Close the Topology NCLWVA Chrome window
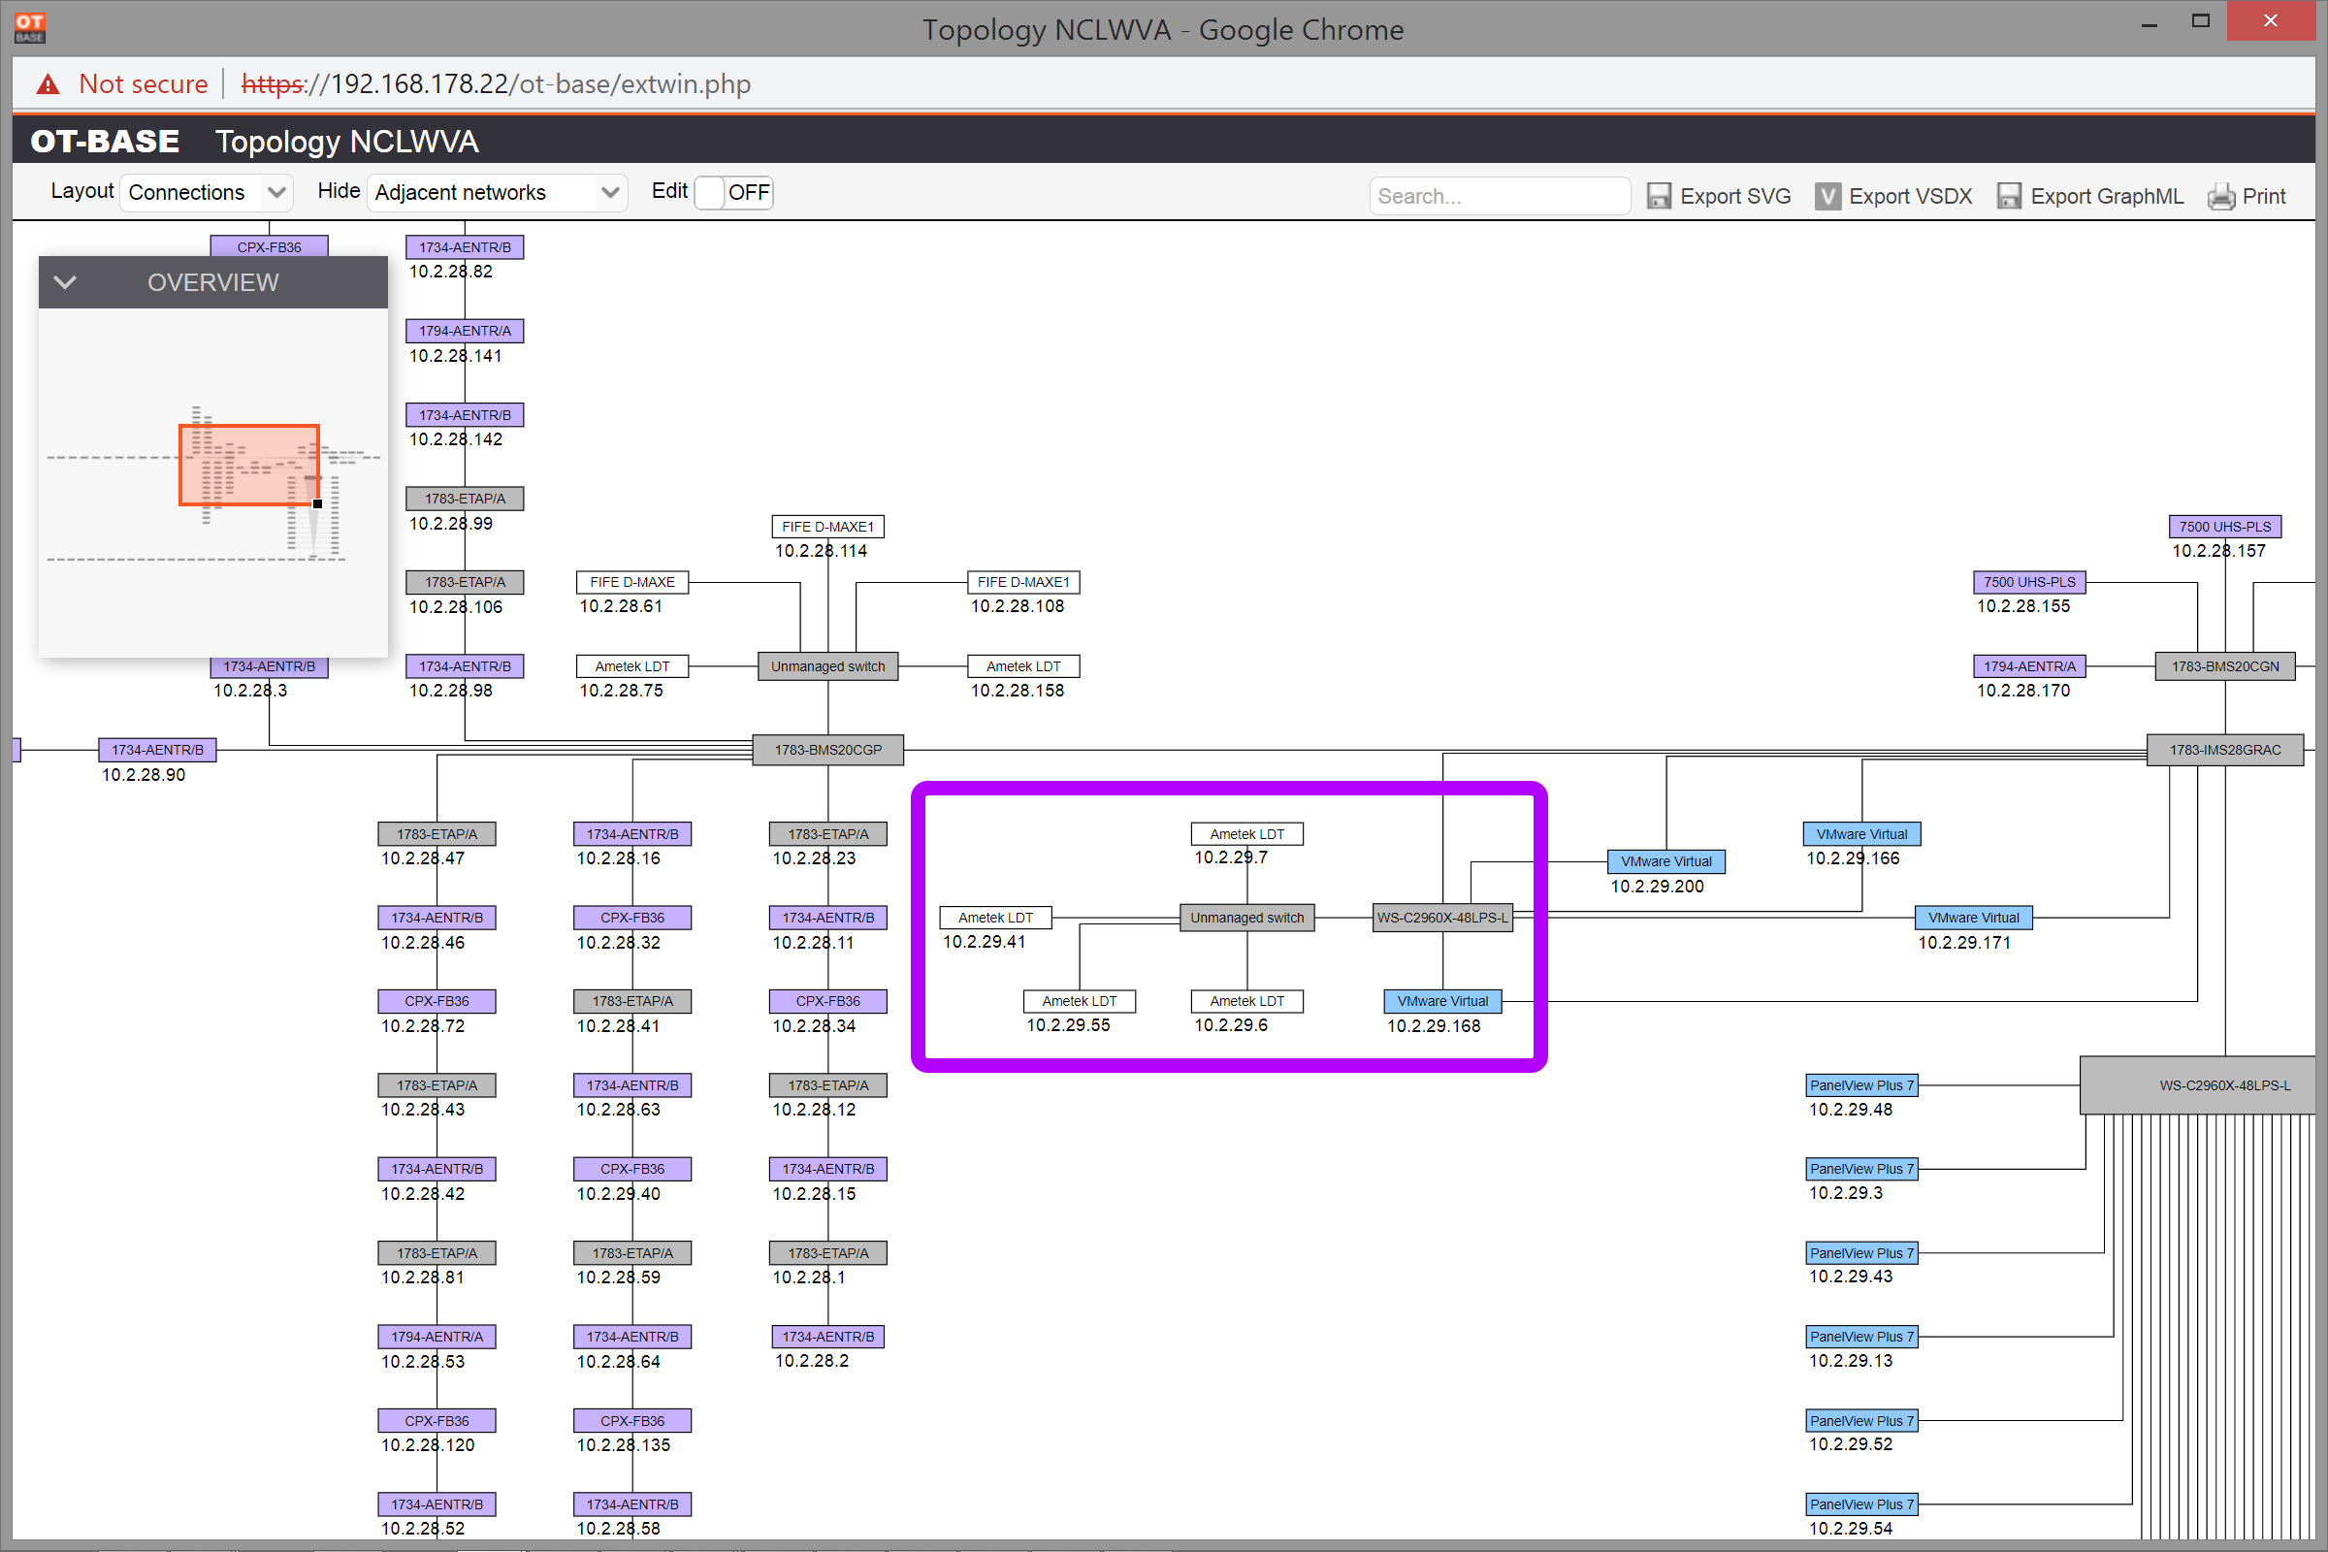Viewport: 2328px width, 1552px height. click(2271, 20)
